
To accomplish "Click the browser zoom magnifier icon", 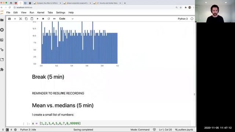I will point(177,7).
